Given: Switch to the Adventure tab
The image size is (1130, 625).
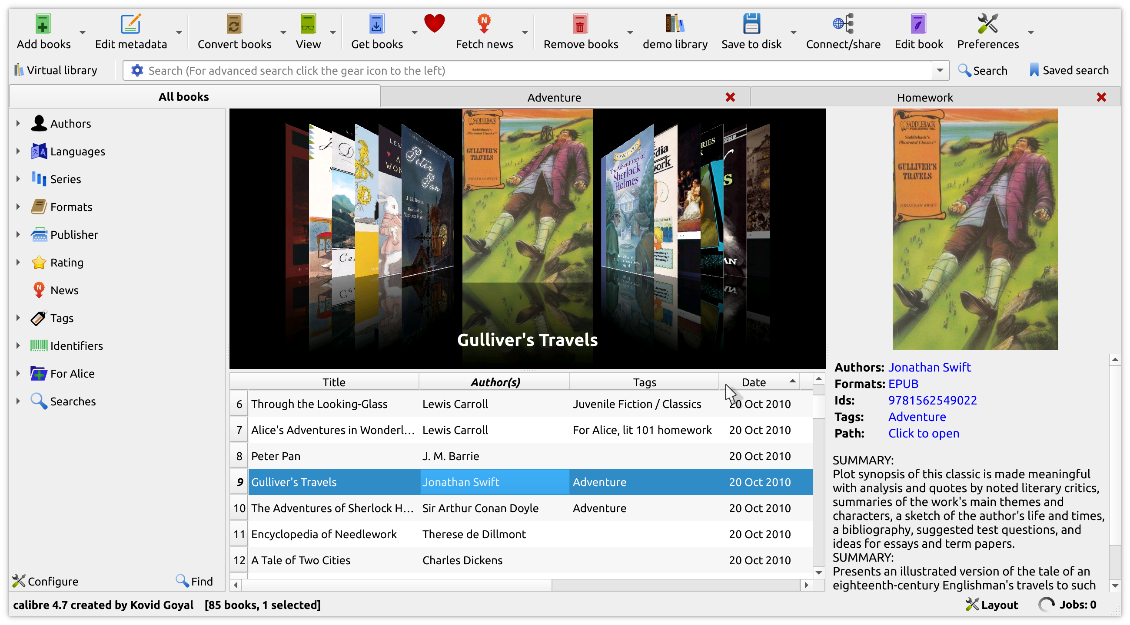Looking at the screenshot, I should (553, 97).
